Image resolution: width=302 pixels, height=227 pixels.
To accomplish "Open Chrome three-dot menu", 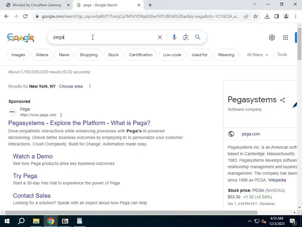I will click(x=296, y=17).
